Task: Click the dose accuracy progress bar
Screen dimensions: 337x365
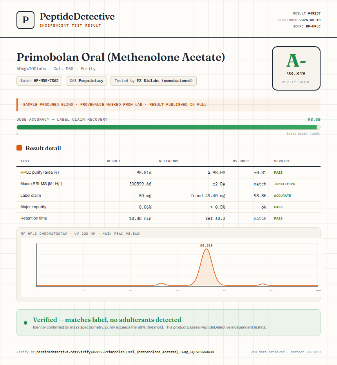Action: [x=168, y=127]
